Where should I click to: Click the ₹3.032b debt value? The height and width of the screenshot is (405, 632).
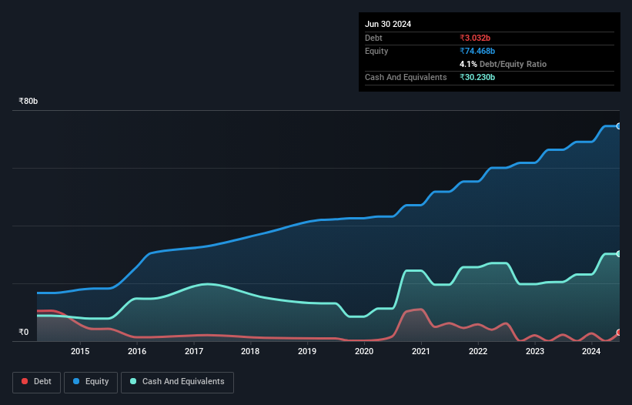pyautogui.click(x=475, y=38)
